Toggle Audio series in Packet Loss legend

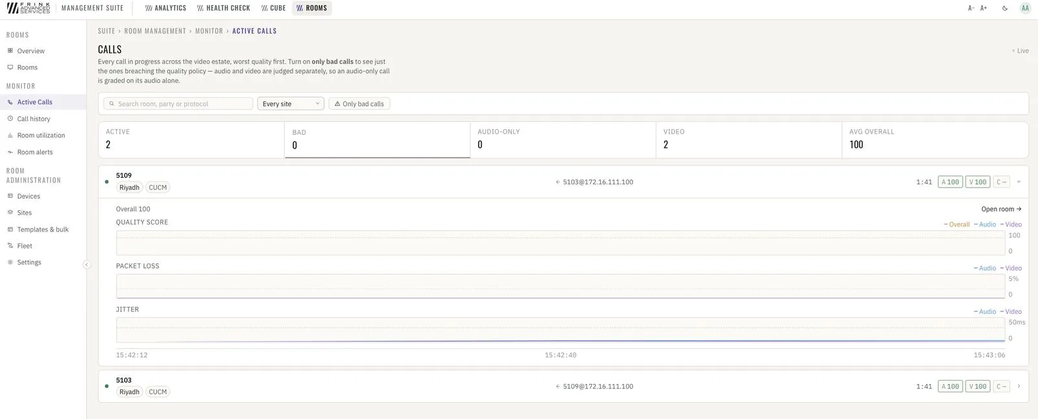point(985,268)
